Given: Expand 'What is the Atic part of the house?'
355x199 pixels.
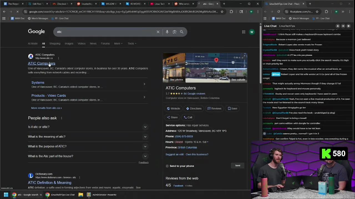Looking at the screenshot, I should 88,156.
